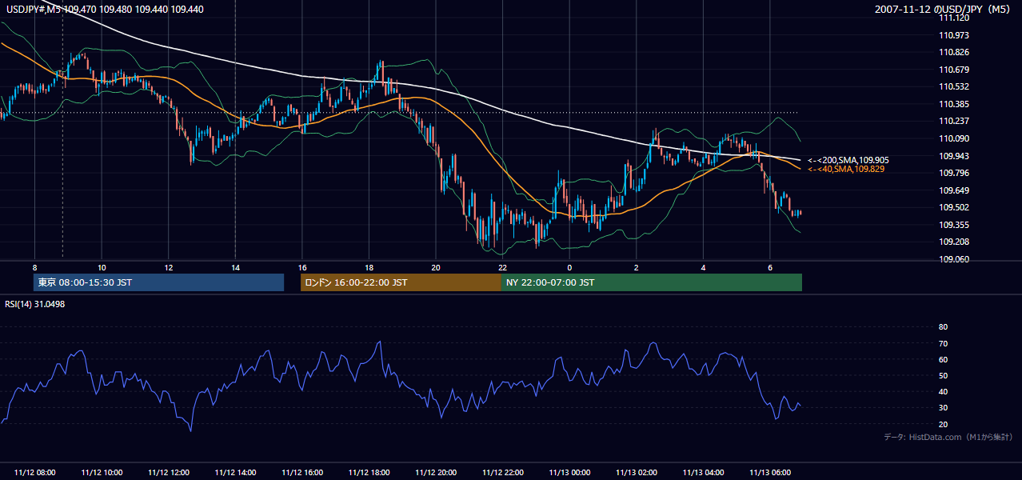Click hour label 0 under the price chart
Image resolution: width=1022 pixels, height=480 pixels.
(x=569, y=267)
